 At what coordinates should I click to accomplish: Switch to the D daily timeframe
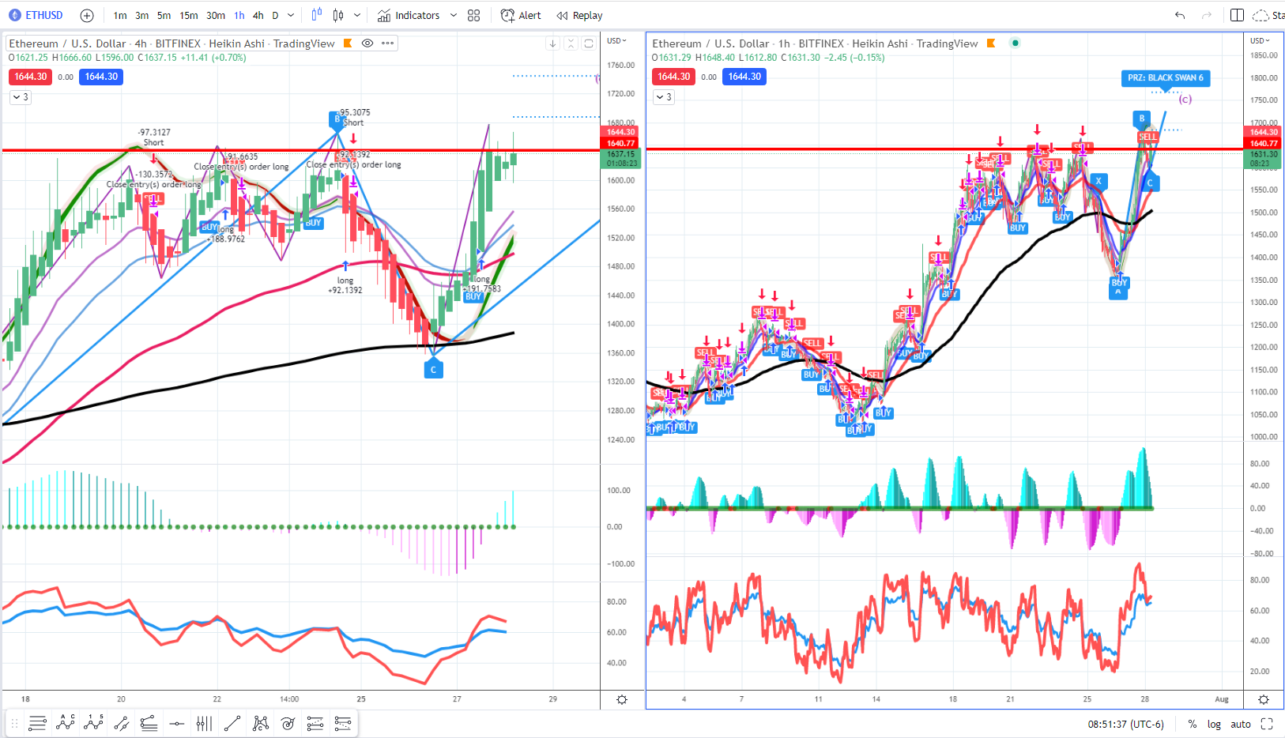tap(275, 16)
